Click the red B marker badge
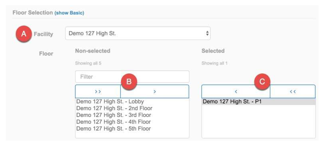Screen dimensions: 331x145 [129, 82]
